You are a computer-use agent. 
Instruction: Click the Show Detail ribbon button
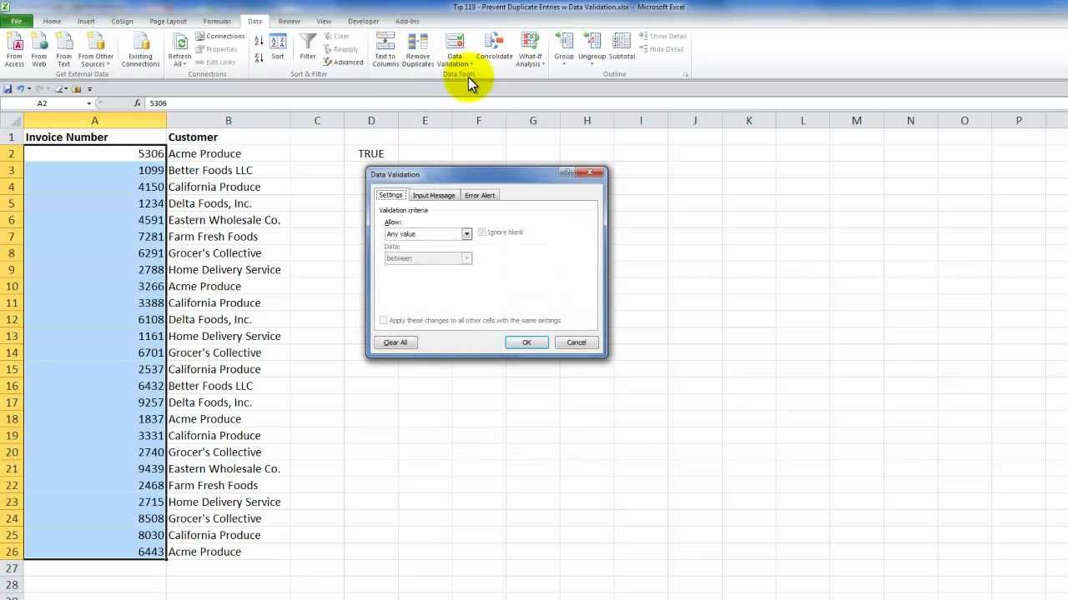pyautogui.click(x=662, y=37)
